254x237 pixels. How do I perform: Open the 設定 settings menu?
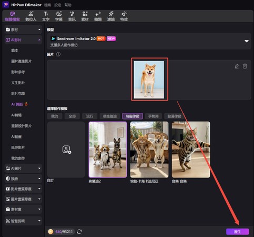pos(58,5)
